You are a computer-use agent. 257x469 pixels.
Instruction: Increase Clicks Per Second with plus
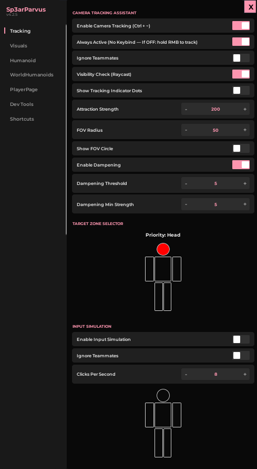click(245, 374)
